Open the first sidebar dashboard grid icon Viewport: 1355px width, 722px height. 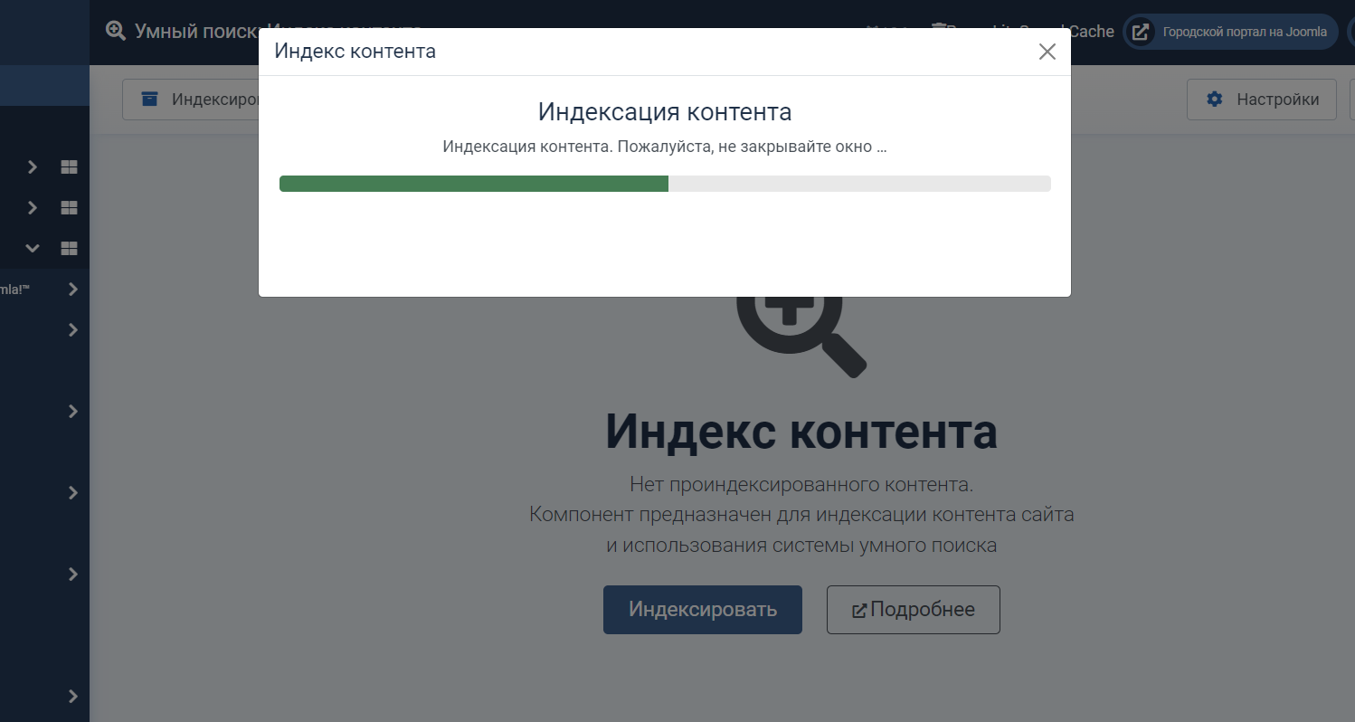[69, 167]
